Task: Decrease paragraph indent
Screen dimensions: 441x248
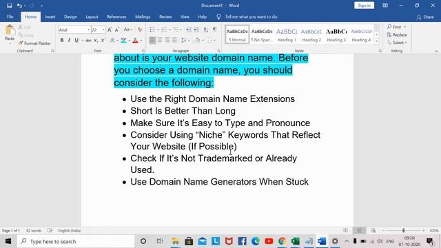Action: 189,30
